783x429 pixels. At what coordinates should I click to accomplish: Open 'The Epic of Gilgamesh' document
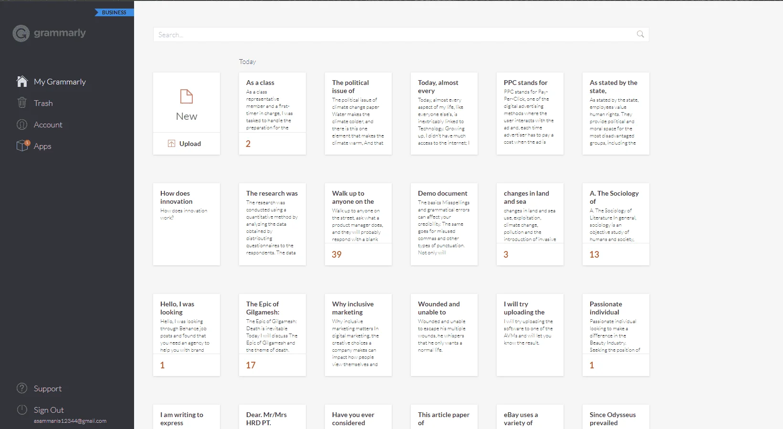272,335
